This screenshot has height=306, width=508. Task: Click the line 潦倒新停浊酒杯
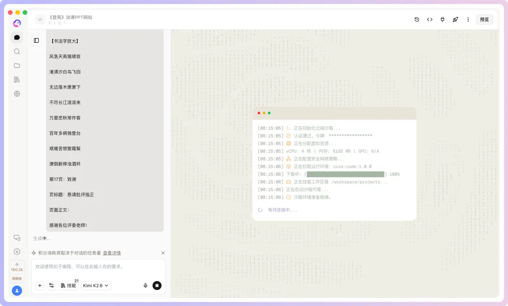pos(65,164)
